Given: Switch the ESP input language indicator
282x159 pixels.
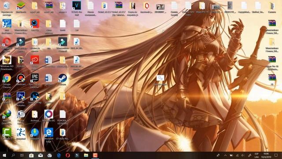Looking at the screenshot, I should (x=256, y=155).
